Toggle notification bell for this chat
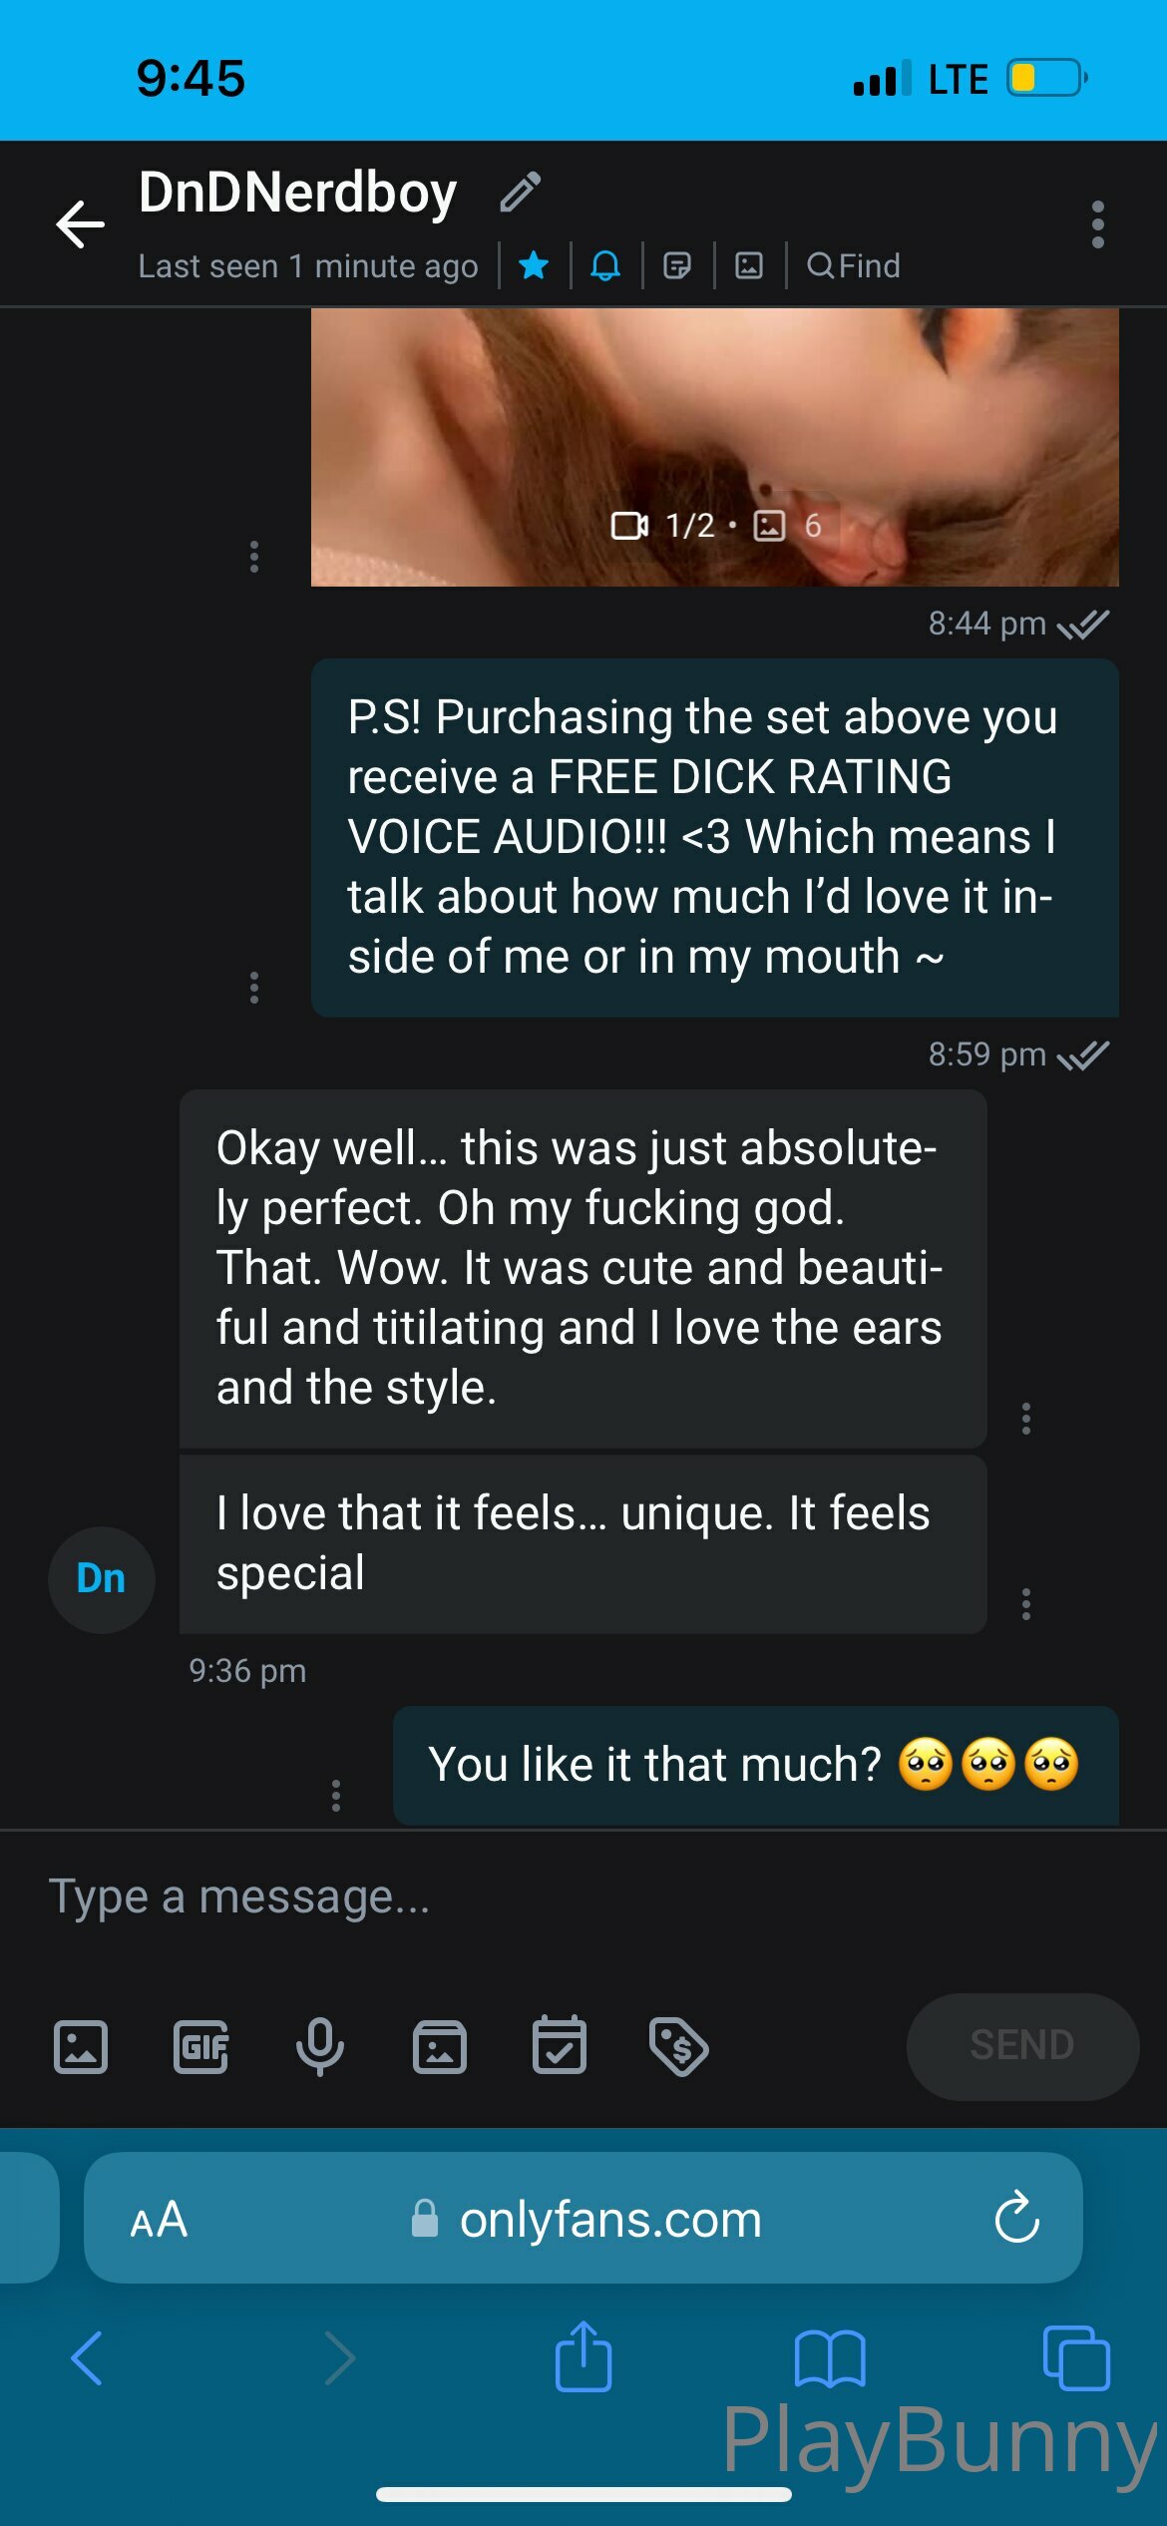The width and height of the screenshot is (1167, 2526). click(605, 265)
